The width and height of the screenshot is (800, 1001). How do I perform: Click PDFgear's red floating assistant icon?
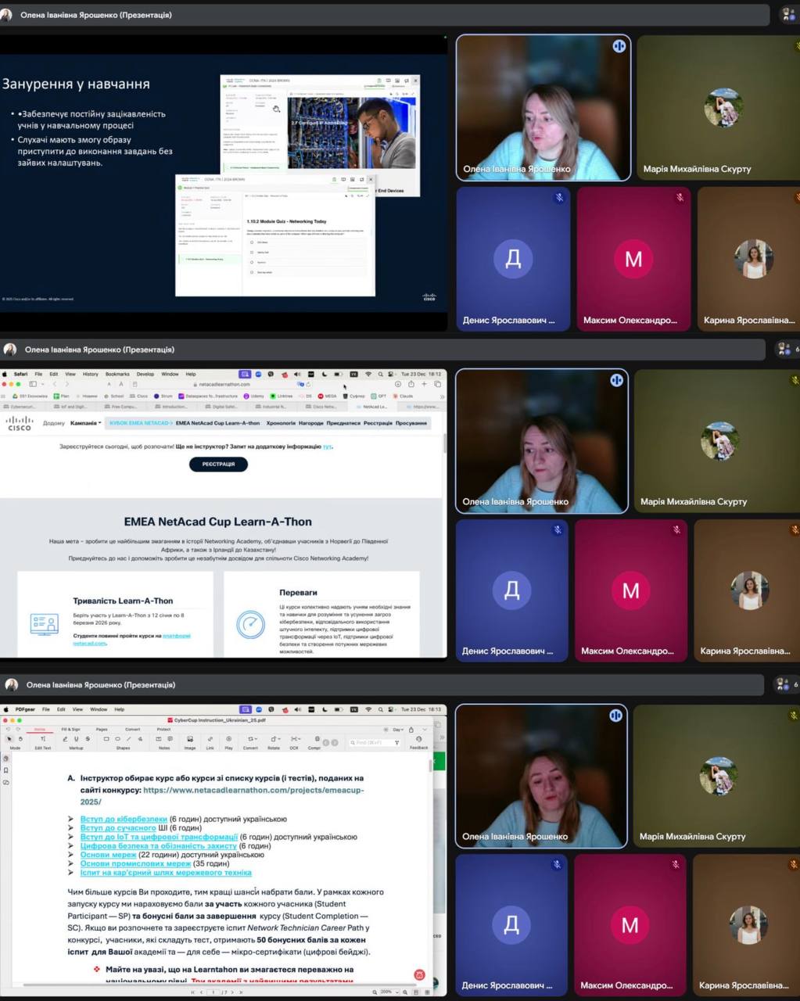pos(419,974)
